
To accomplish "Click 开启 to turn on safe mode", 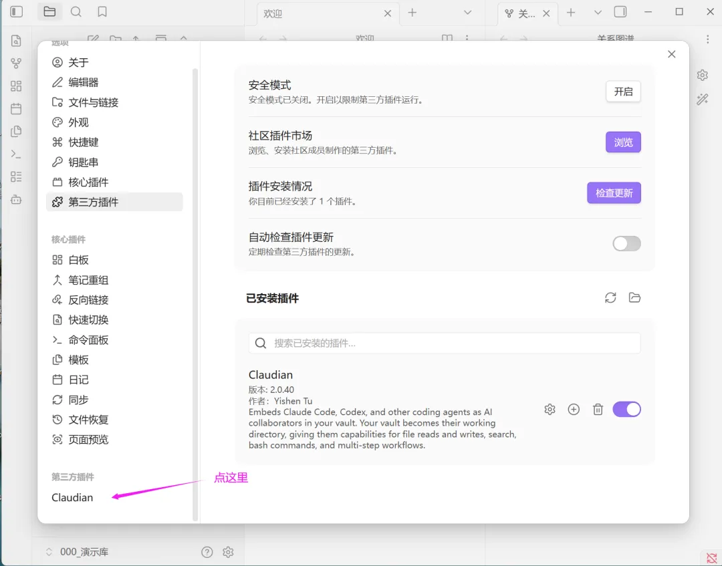I will tap(623, 92).
